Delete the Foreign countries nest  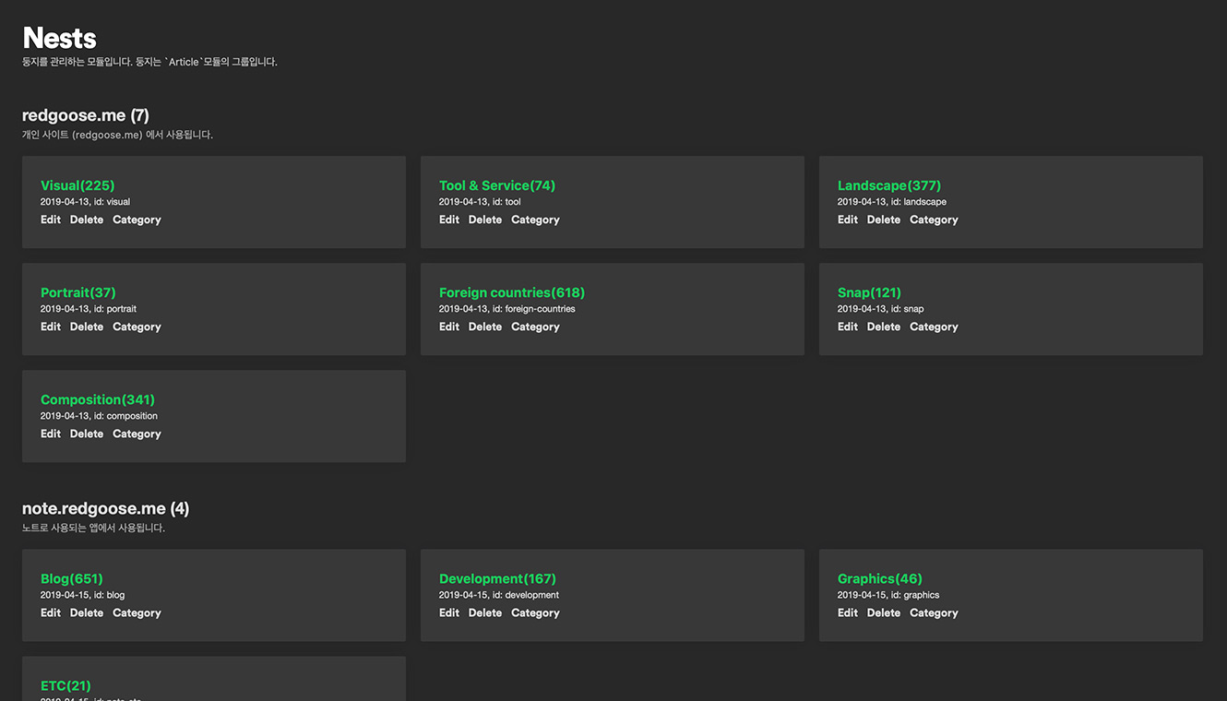pyautogui.click(x=485, y=327)
